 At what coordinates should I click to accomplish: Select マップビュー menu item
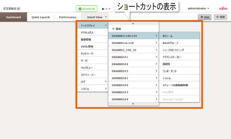point(93,68)
